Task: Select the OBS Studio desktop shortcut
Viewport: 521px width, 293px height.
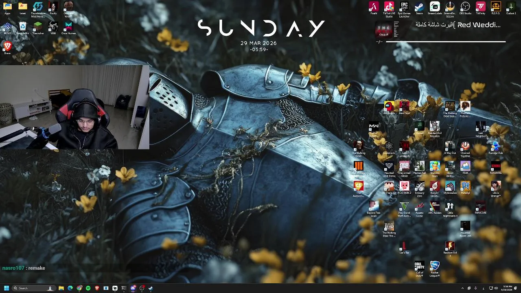Action: pos(465,8)
